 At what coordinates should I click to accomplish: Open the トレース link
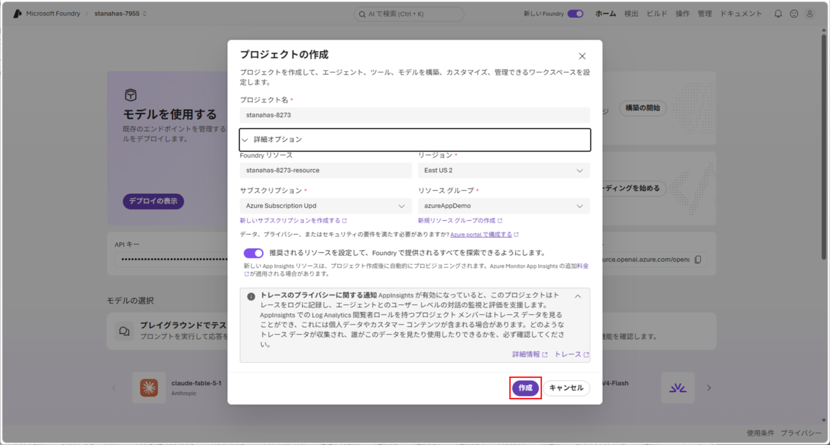click(571, 354)
